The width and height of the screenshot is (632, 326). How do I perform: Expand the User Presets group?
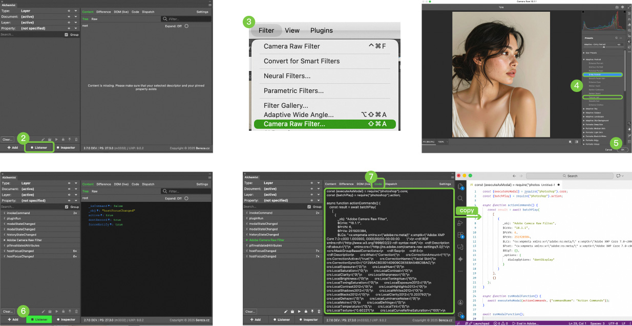[x=584, y=53]
